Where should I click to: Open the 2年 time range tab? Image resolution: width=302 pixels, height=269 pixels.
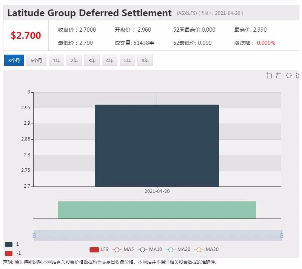tap(74, 60)
